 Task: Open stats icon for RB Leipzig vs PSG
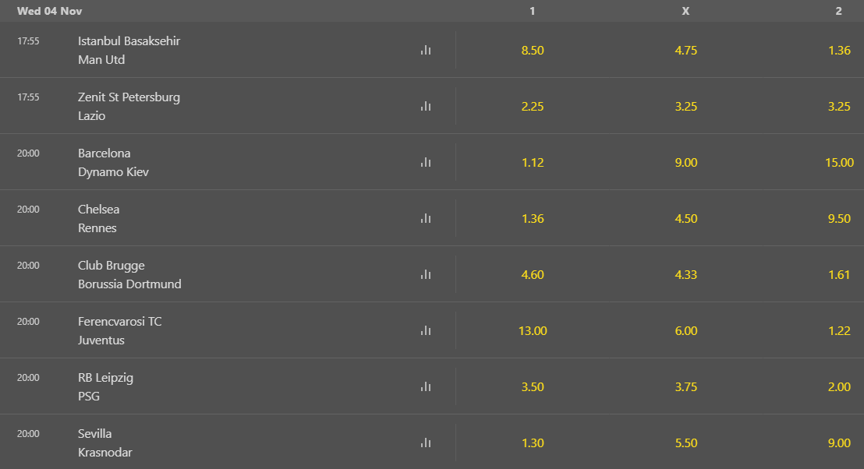click(x=425, y=386)
